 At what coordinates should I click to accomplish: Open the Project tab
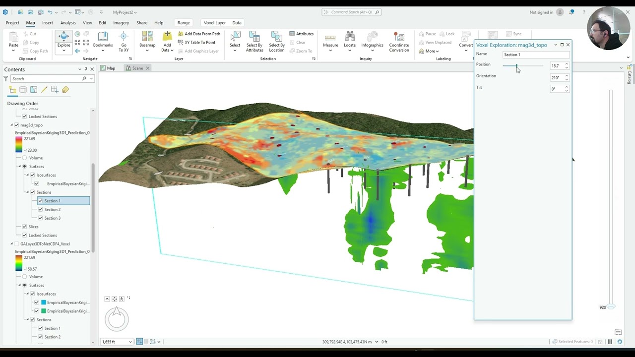(x=12, y=23)
